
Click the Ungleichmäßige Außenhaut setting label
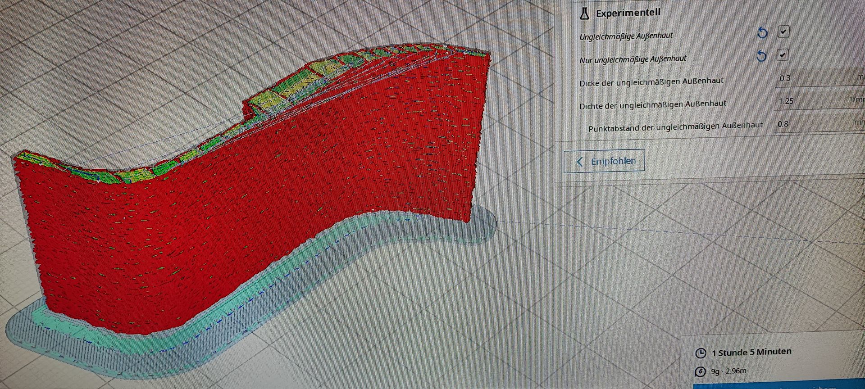(626, 36)
